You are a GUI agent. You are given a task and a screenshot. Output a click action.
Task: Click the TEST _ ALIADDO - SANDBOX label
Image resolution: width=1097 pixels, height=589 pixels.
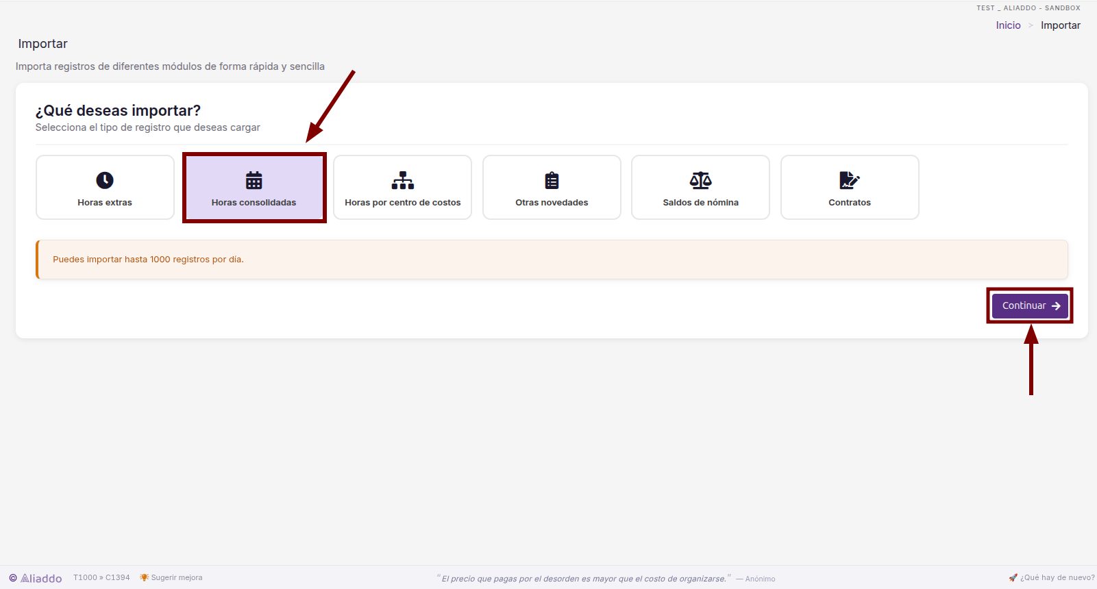click(1028, 8)
